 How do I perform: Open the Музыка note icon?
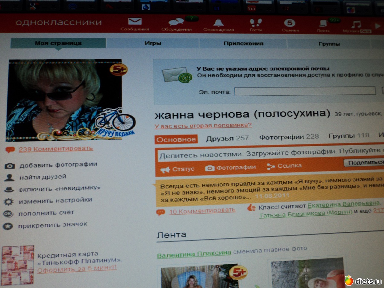tap(356, 25)
